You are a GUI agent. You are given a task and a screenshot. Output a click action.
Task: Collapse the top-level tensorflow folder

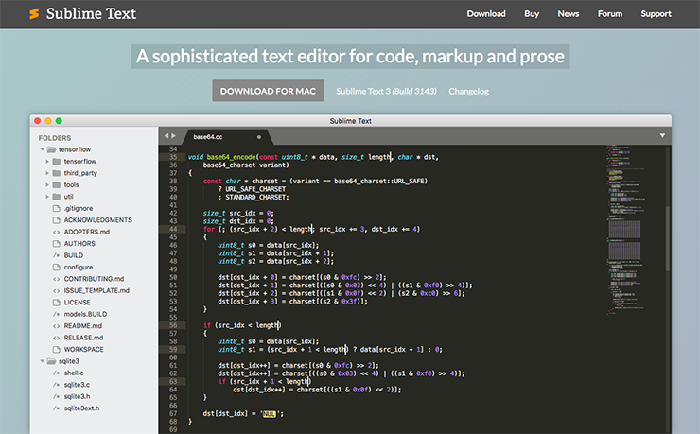coord(43,149)
